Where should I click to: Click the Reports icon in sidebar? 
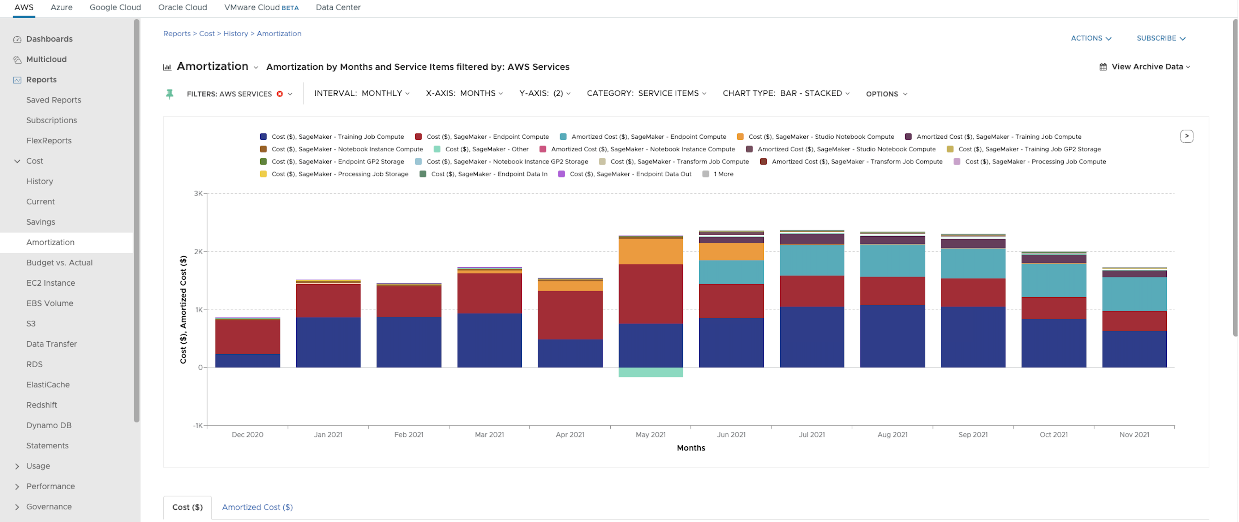(x=17, y=79)
